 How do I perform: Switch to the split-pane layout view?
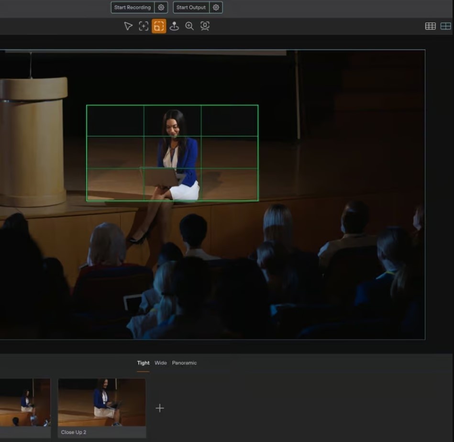coord(445,26)
